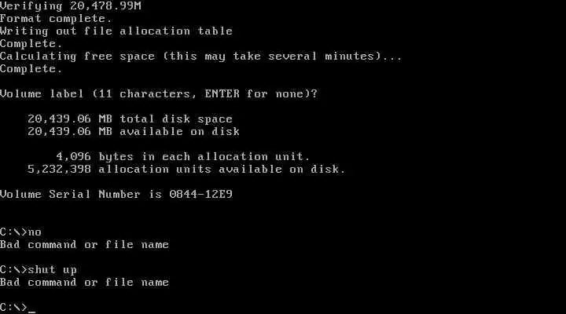Click the 'Format complete.' message

pyautogui.click(x=57, y=18)
